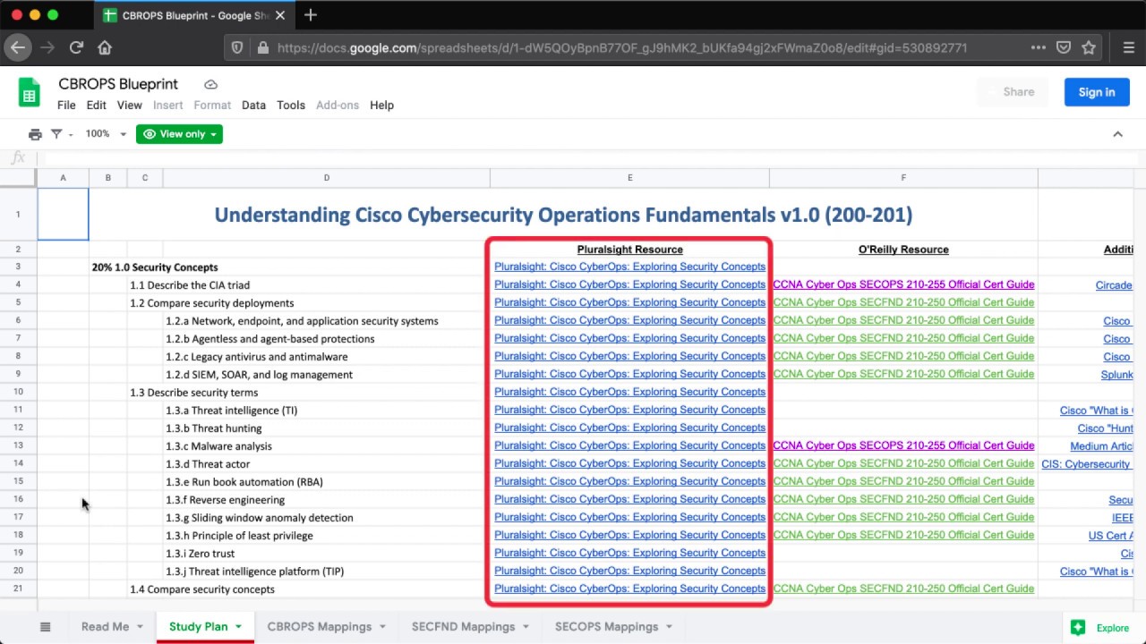Click the site security padlock icon
The image size is (1146, 644).
[262, 47]
